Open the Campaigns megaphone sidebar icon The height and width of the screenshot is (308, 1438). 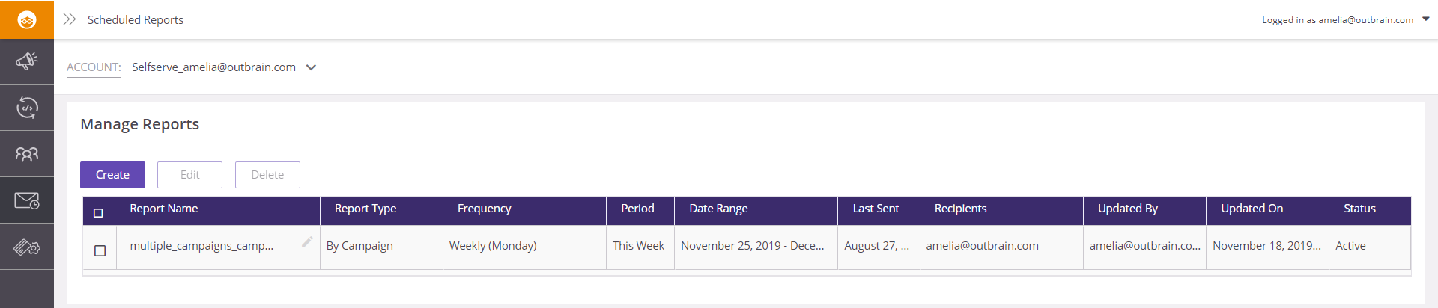27,61
